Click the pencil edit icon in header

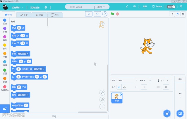point(127,6)
